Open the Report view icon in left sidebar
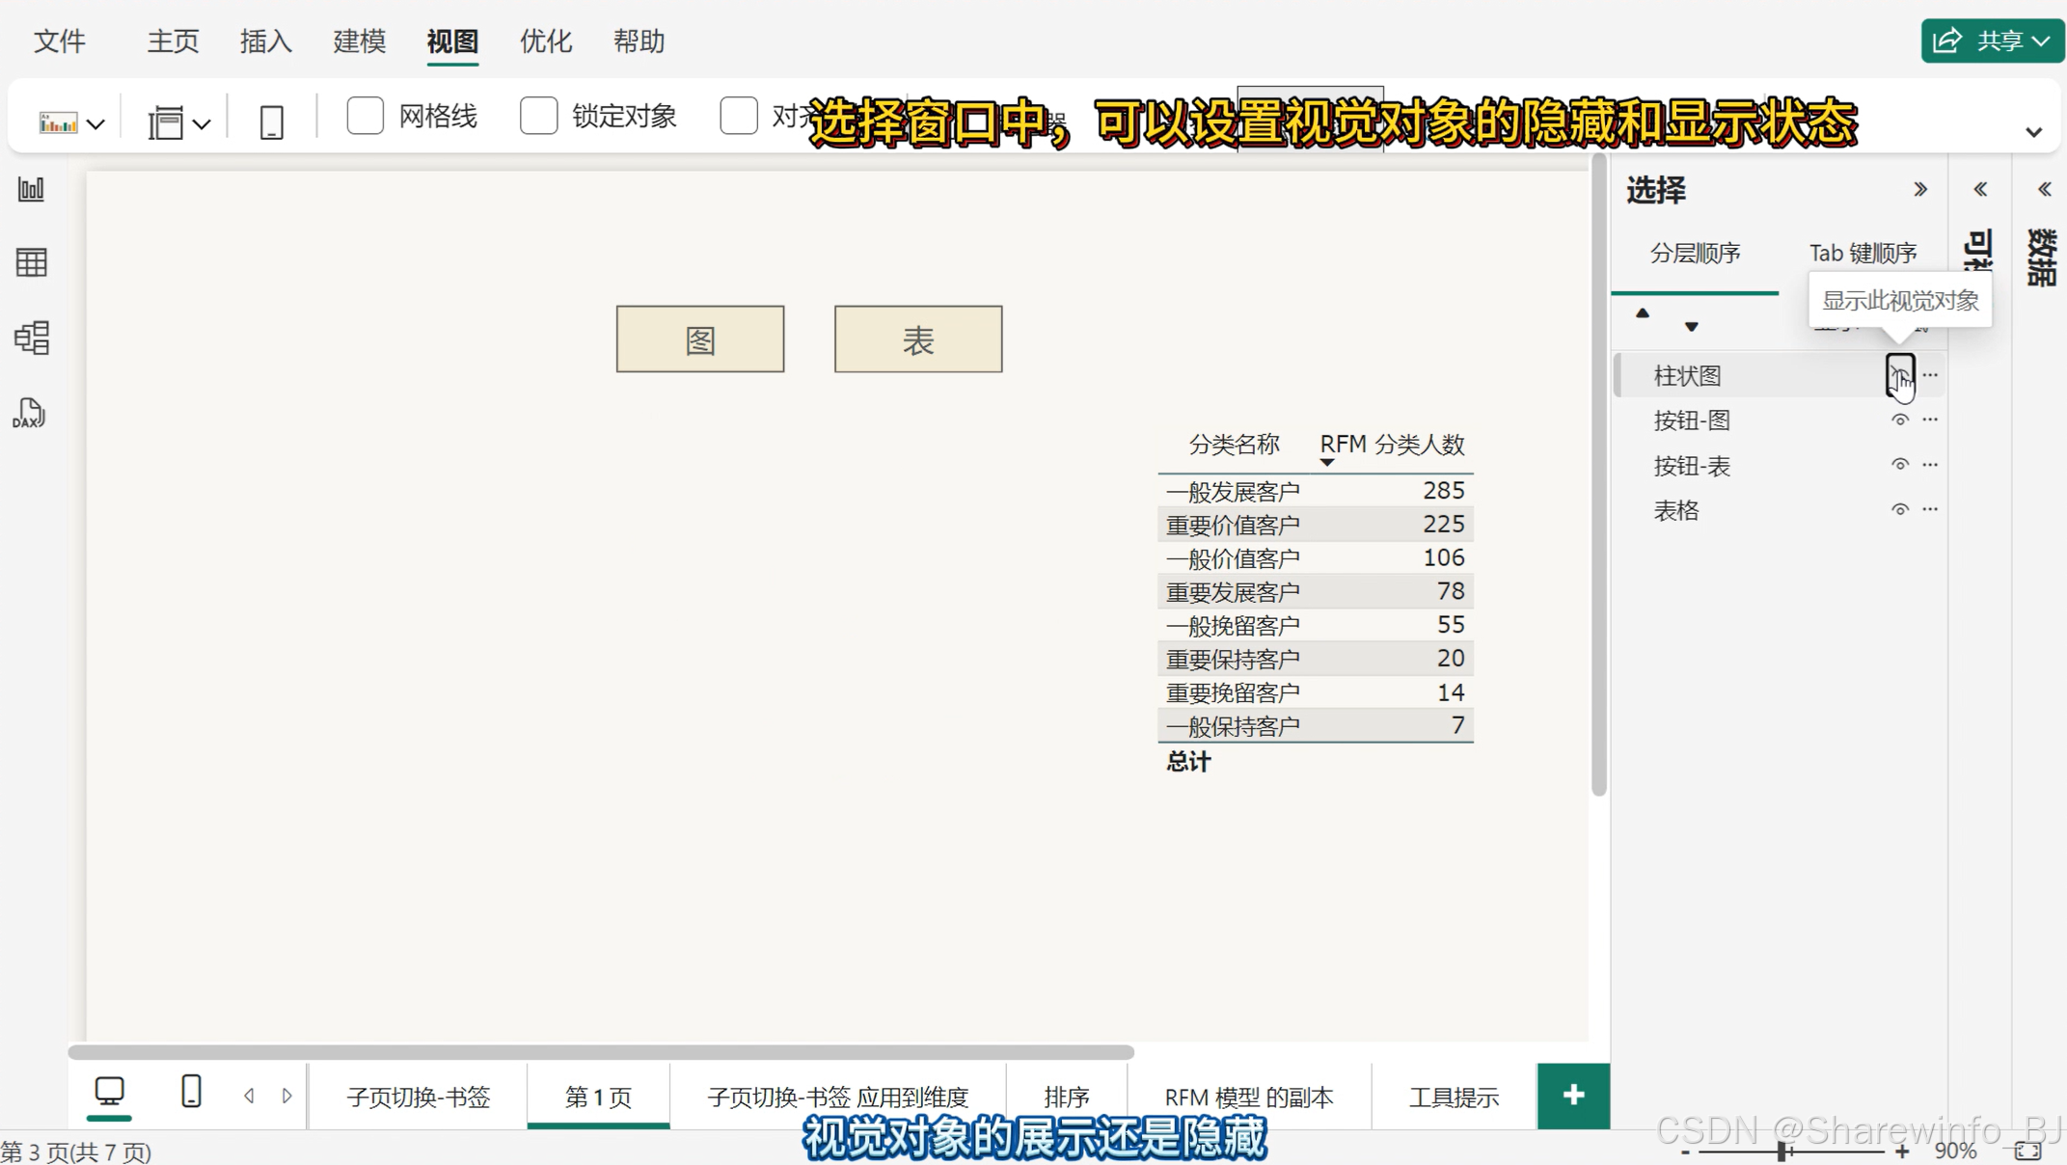The width and height of the screenshot is (2067, 1165). [x=31, y=189]
